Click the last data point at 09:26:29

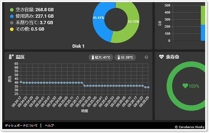[148, 87]
